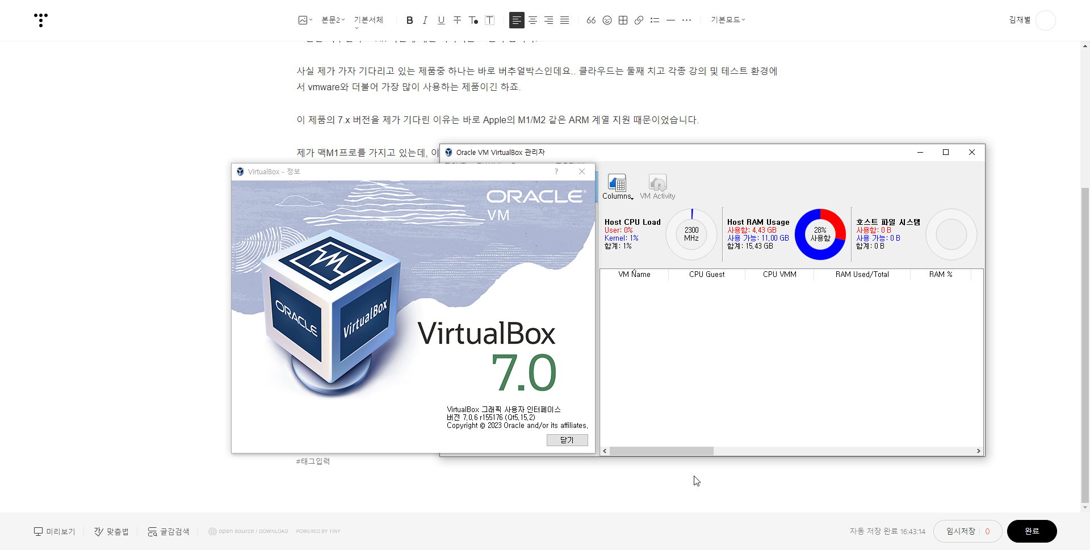Image resolution: width=1090 pixels, height=550 pixels.
Task: Align text center
Action: (x=533, y=20)
